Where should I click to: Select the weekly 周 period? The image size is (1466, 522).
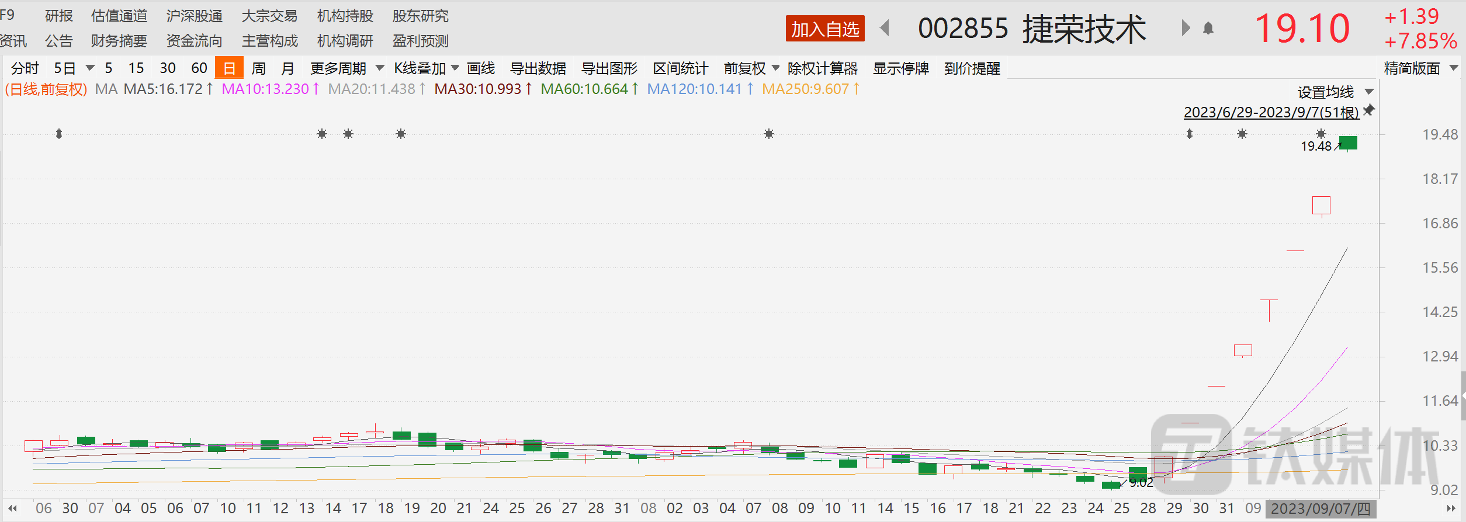click(x=258, y=68)
